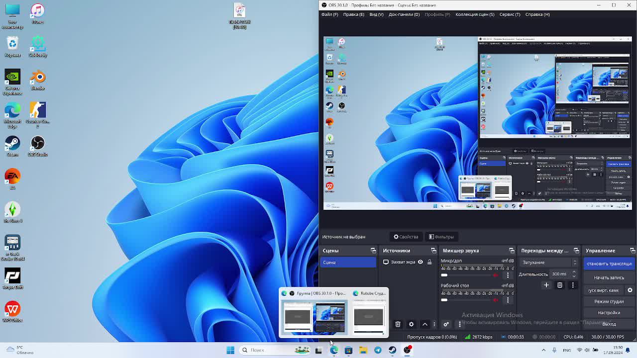Image resolution: width=637 pixels, height=358 pixels.
Task: Click the stop streaming button
Action: (x=609, y=264)
